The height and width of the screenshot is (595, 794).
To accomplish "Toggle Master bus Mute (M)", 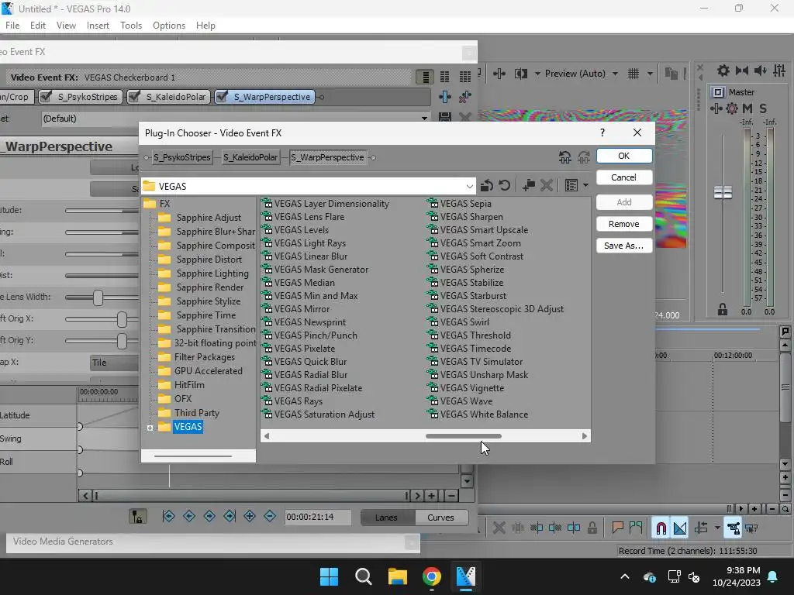I will tap(747, 108).
